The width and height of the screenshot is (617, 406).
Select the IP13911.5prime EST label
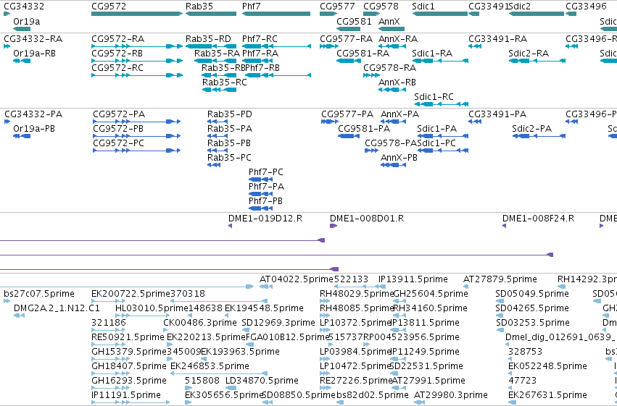point(413,279)
